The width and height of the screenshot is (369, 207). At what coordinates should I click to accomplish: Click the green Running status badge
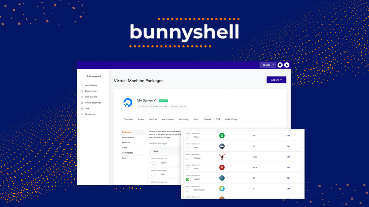click(163, 101)
